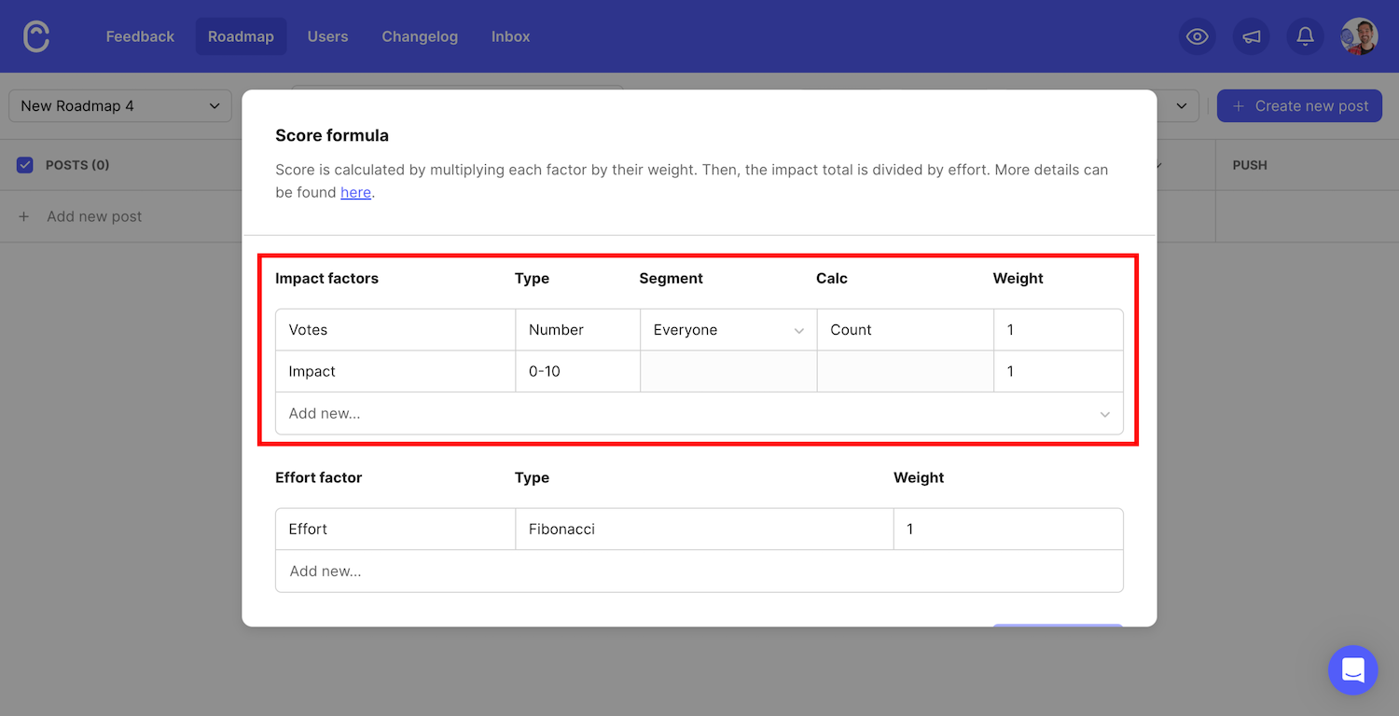The height and width of the screenshot is (716, 1399).
Task: Click the plus icon beside Add new post
Action: (x=24, y=216)
